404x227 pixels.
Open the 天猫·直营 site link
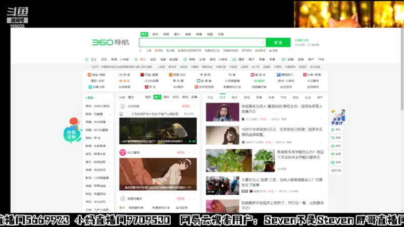tap(149, 75)
